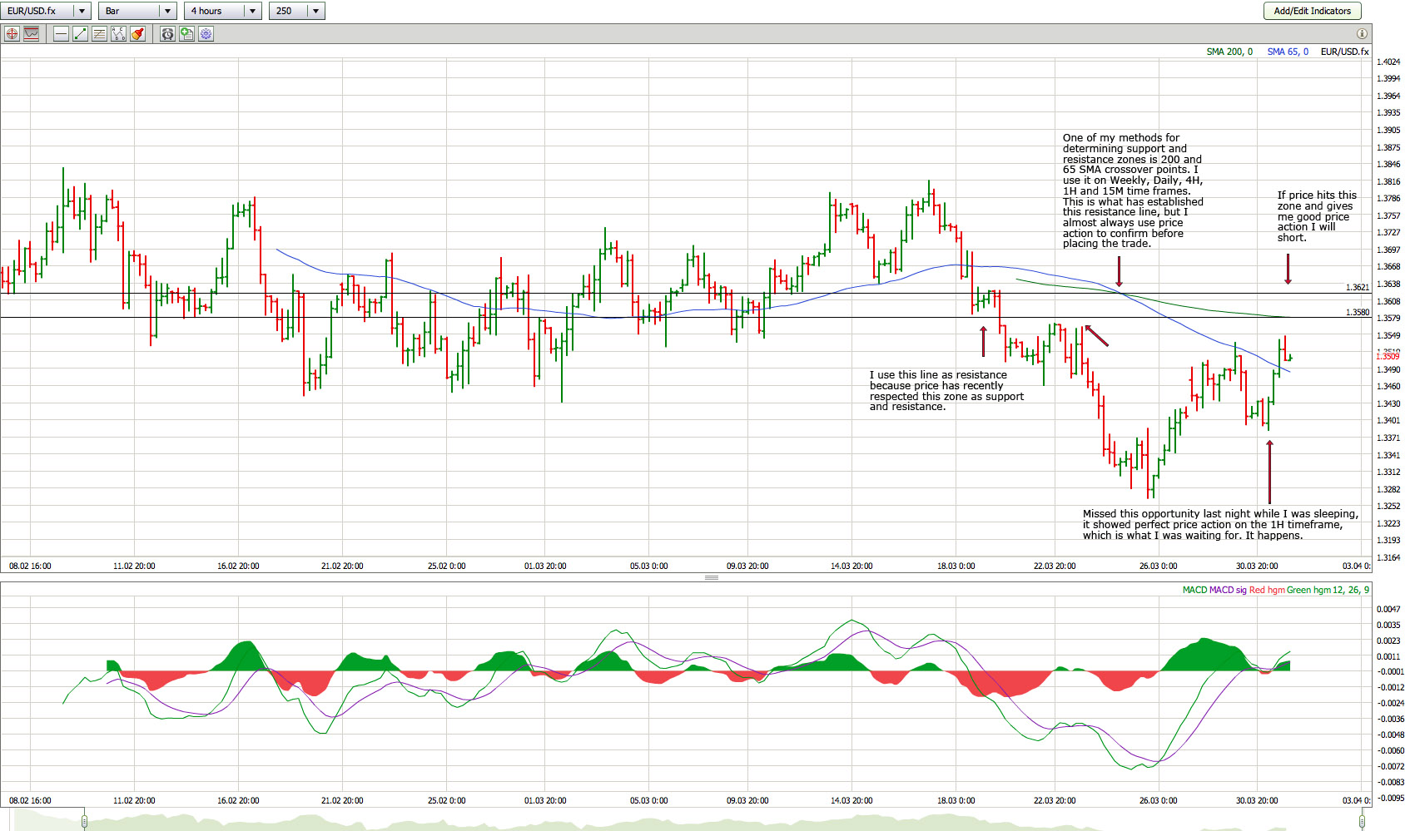Viewport: 1420px width, 831px height.
Task: Click the info icon in the toolbar
Action: click(1362, 34)
